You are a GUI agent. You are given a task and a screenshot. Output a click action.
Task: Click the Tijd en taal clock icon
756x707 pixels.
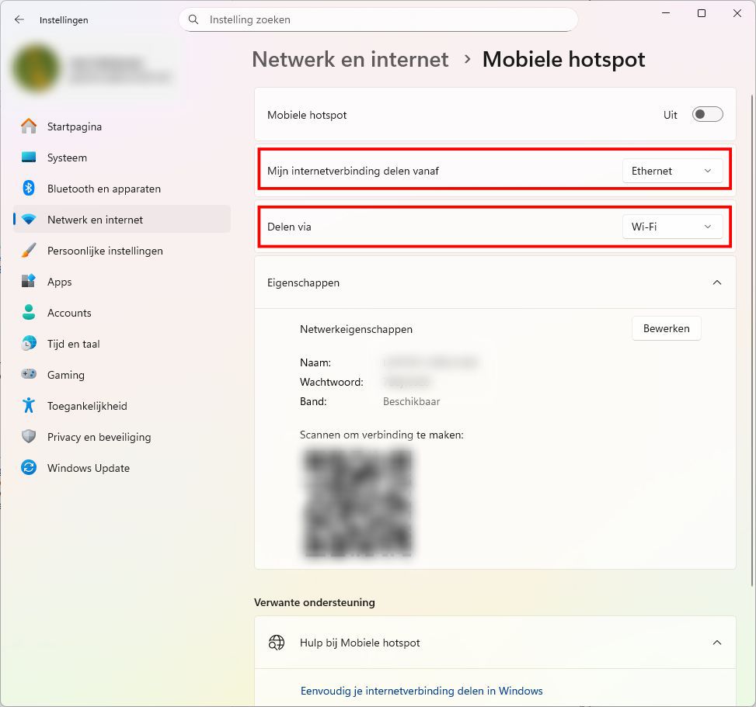29,344
